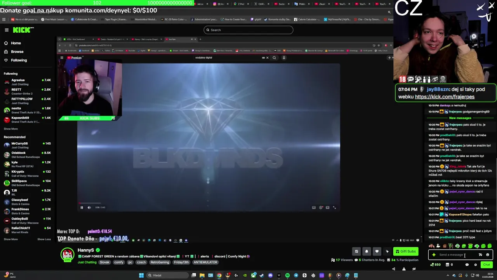
Task: Seek on the YouTube video progress bar
Action: pos(209,203)
